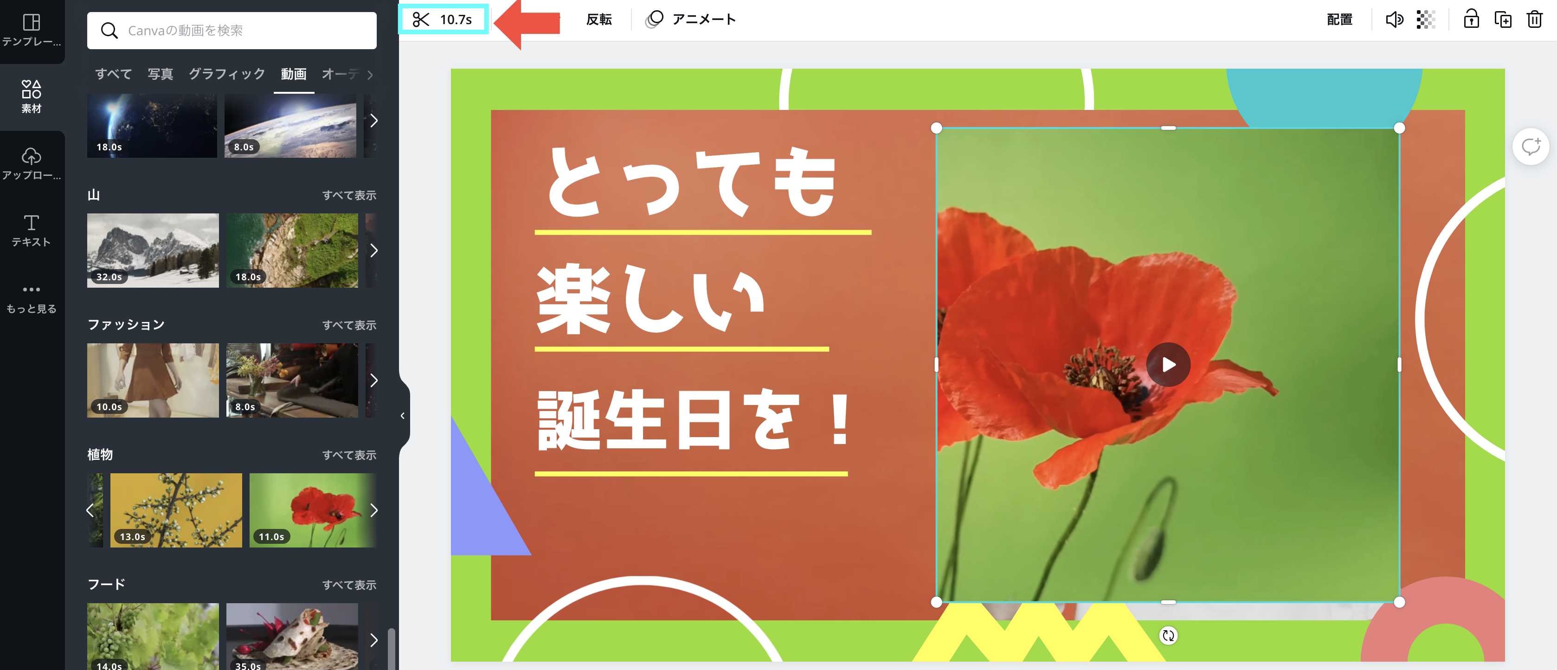Open the video volume control

click(x=1394, y=19)
